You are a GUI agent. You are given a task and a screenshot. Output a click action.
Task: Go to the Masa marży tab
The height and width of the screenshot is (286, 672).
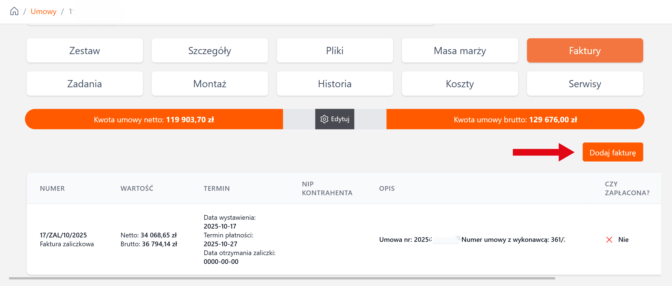460,51
